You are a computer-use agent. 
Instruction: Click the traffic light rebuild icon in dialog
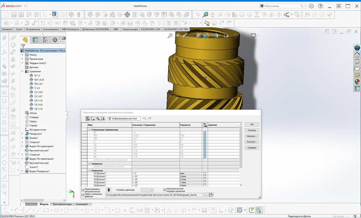click(109, 190)
